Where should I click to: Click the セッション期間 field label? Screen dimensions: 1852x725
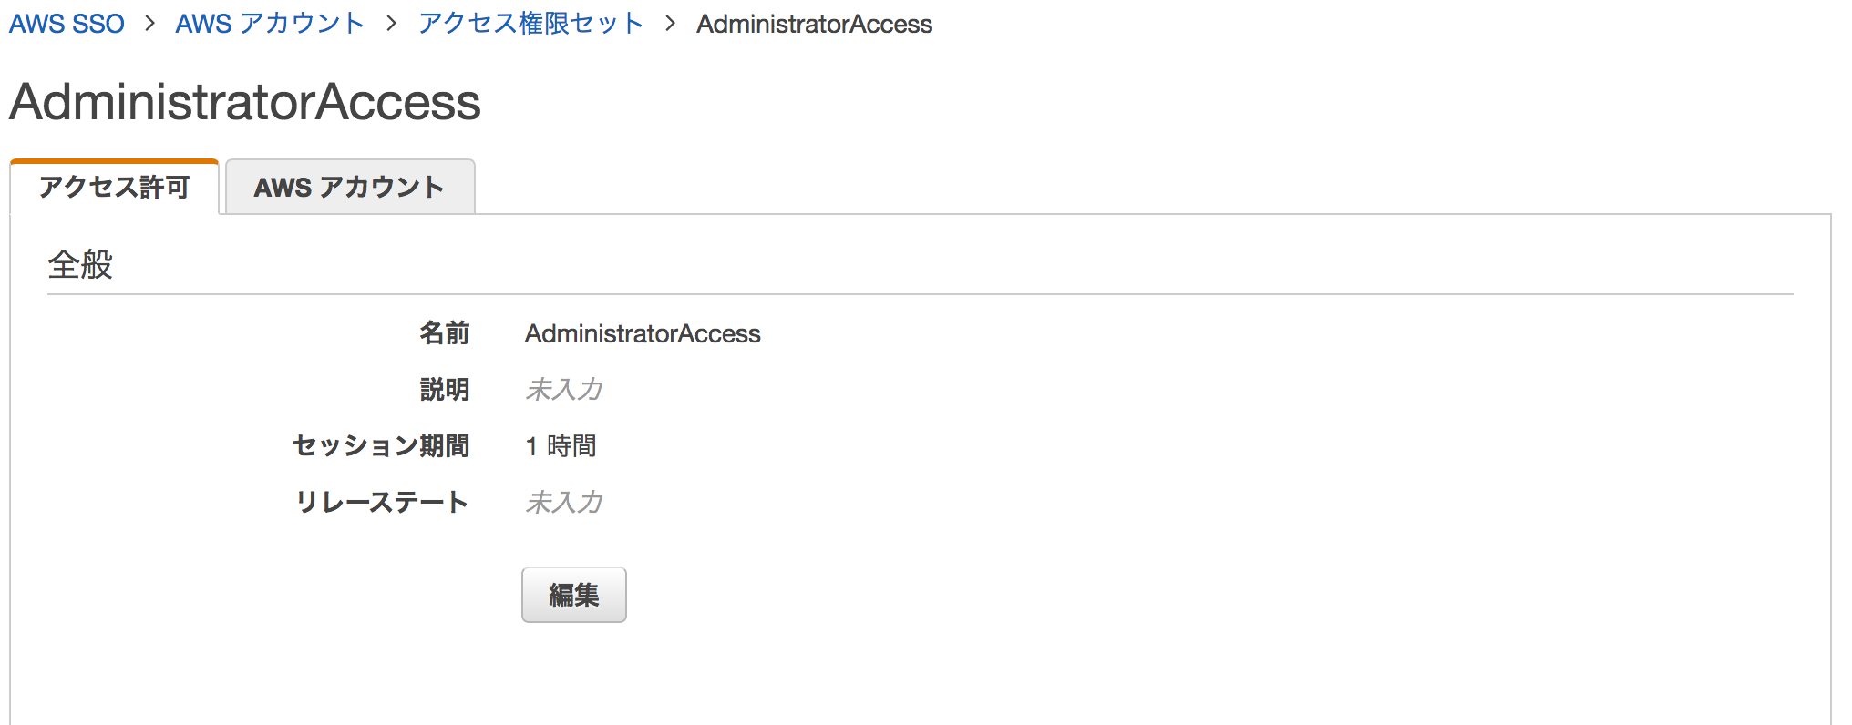[381, 446]
